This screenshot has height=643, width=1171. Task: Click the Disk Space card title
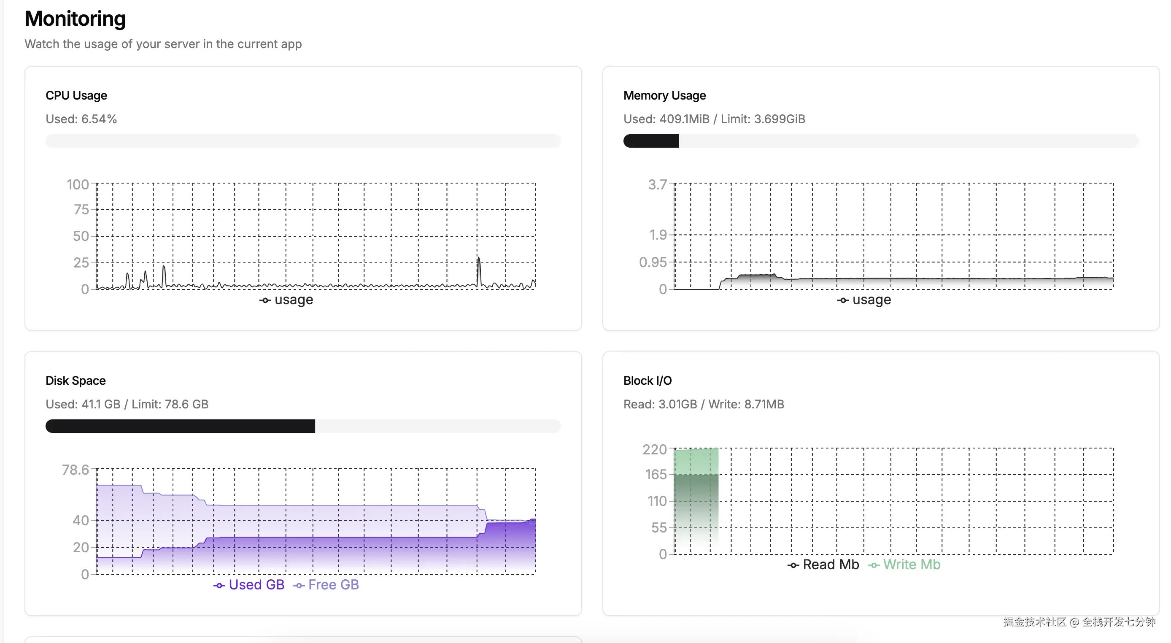[x=76, y=381]
